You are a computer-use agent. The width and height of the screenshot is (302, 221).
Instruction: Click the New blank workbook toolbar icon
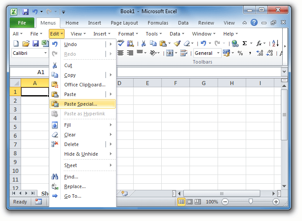tap(16, 43)
